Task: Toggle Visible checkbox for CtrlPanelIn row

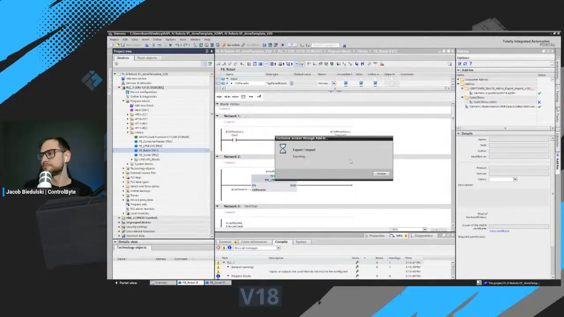Action: coord(375,83)
